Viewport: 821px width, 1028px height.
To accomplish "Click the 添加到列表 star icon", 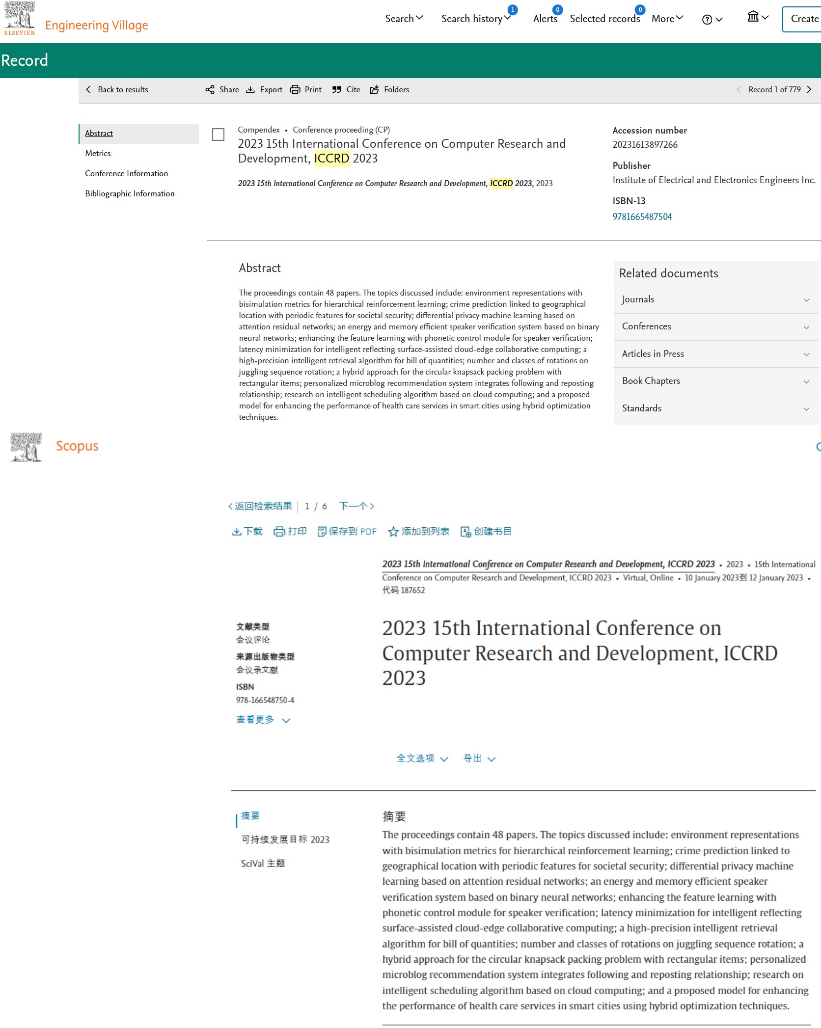I will [x=393, y=532].
